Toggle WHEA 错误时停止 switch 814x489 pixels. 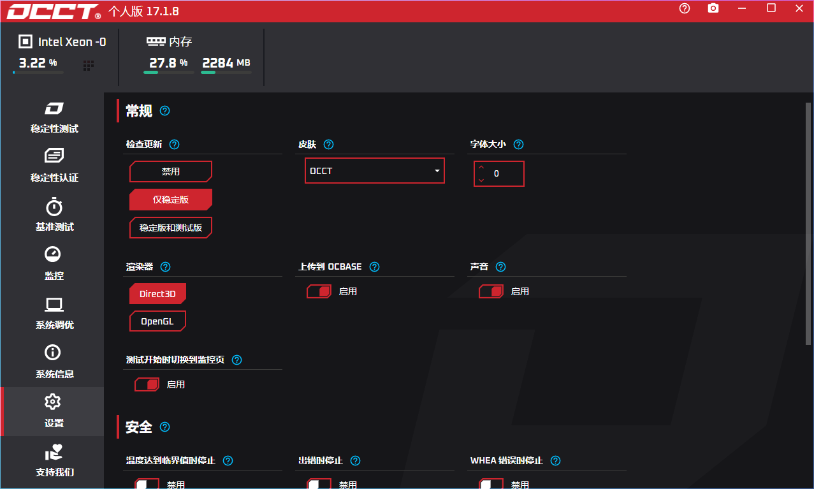click(491, 484)
